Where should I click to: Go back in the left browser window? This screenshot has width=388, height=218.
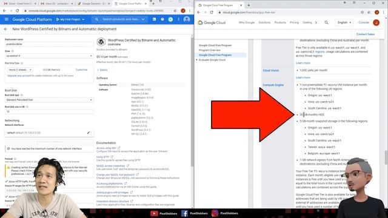tap(4, 11)
